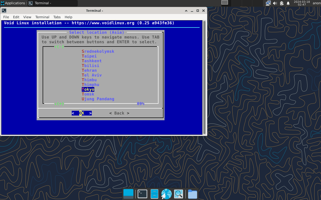
Task: Open the Tabs menu
Action: pyautogui.click(x=57, y=17)
